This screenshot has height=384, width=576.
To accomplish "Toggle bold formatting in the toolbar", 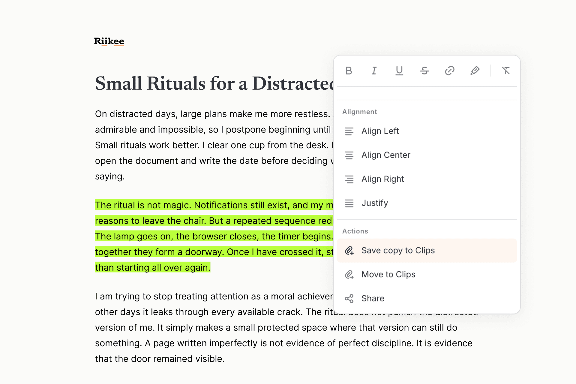I will (x=349, y=71).
